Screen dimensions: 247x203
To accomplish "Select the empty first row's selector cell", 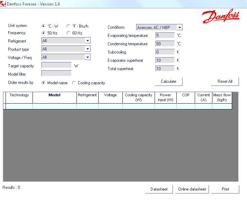I will click(4, 106).
